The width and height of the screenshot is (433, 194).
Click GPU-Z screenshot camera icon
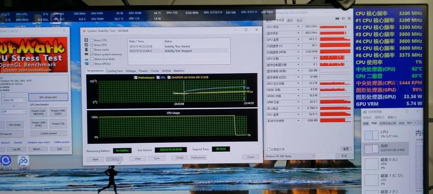coord(337,18)
